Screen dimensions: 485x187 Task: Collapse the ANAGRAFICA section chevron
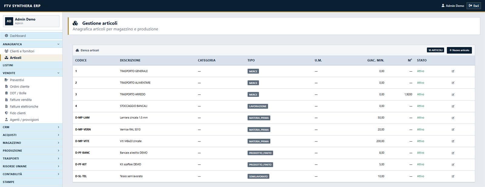[x=58, y=44]
